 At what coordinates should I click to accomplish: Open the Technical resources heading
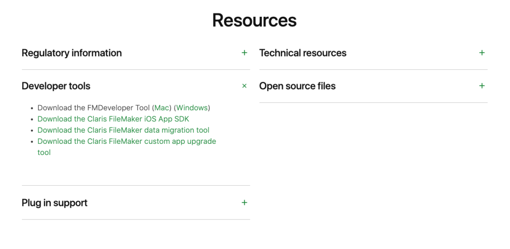point(303,53)
